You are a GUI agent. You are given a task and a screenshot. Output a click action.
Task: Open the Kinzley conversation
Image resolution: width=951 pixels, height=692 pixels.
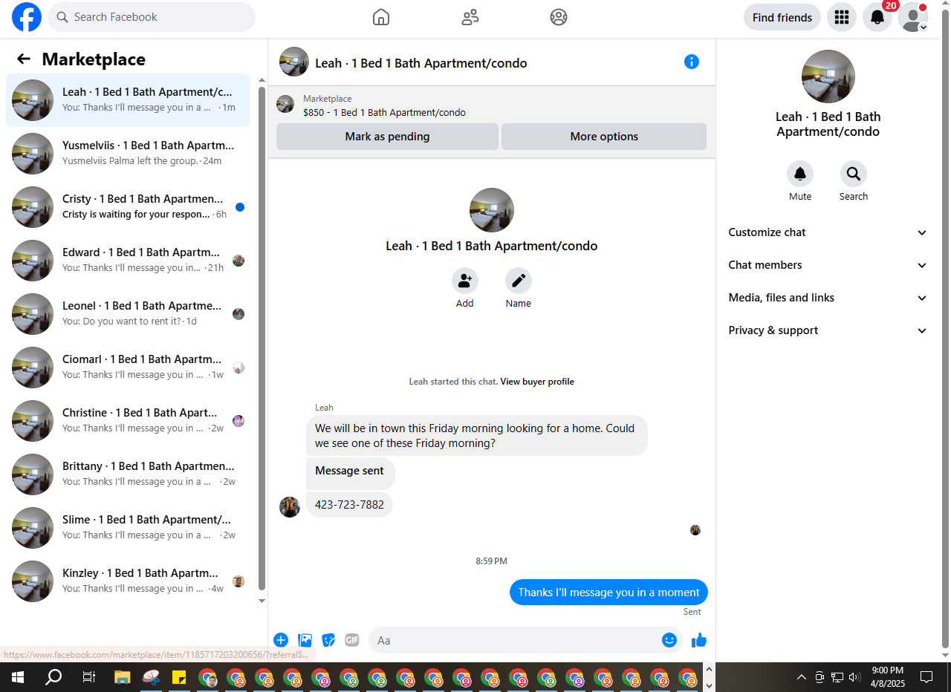pos(128,581)
